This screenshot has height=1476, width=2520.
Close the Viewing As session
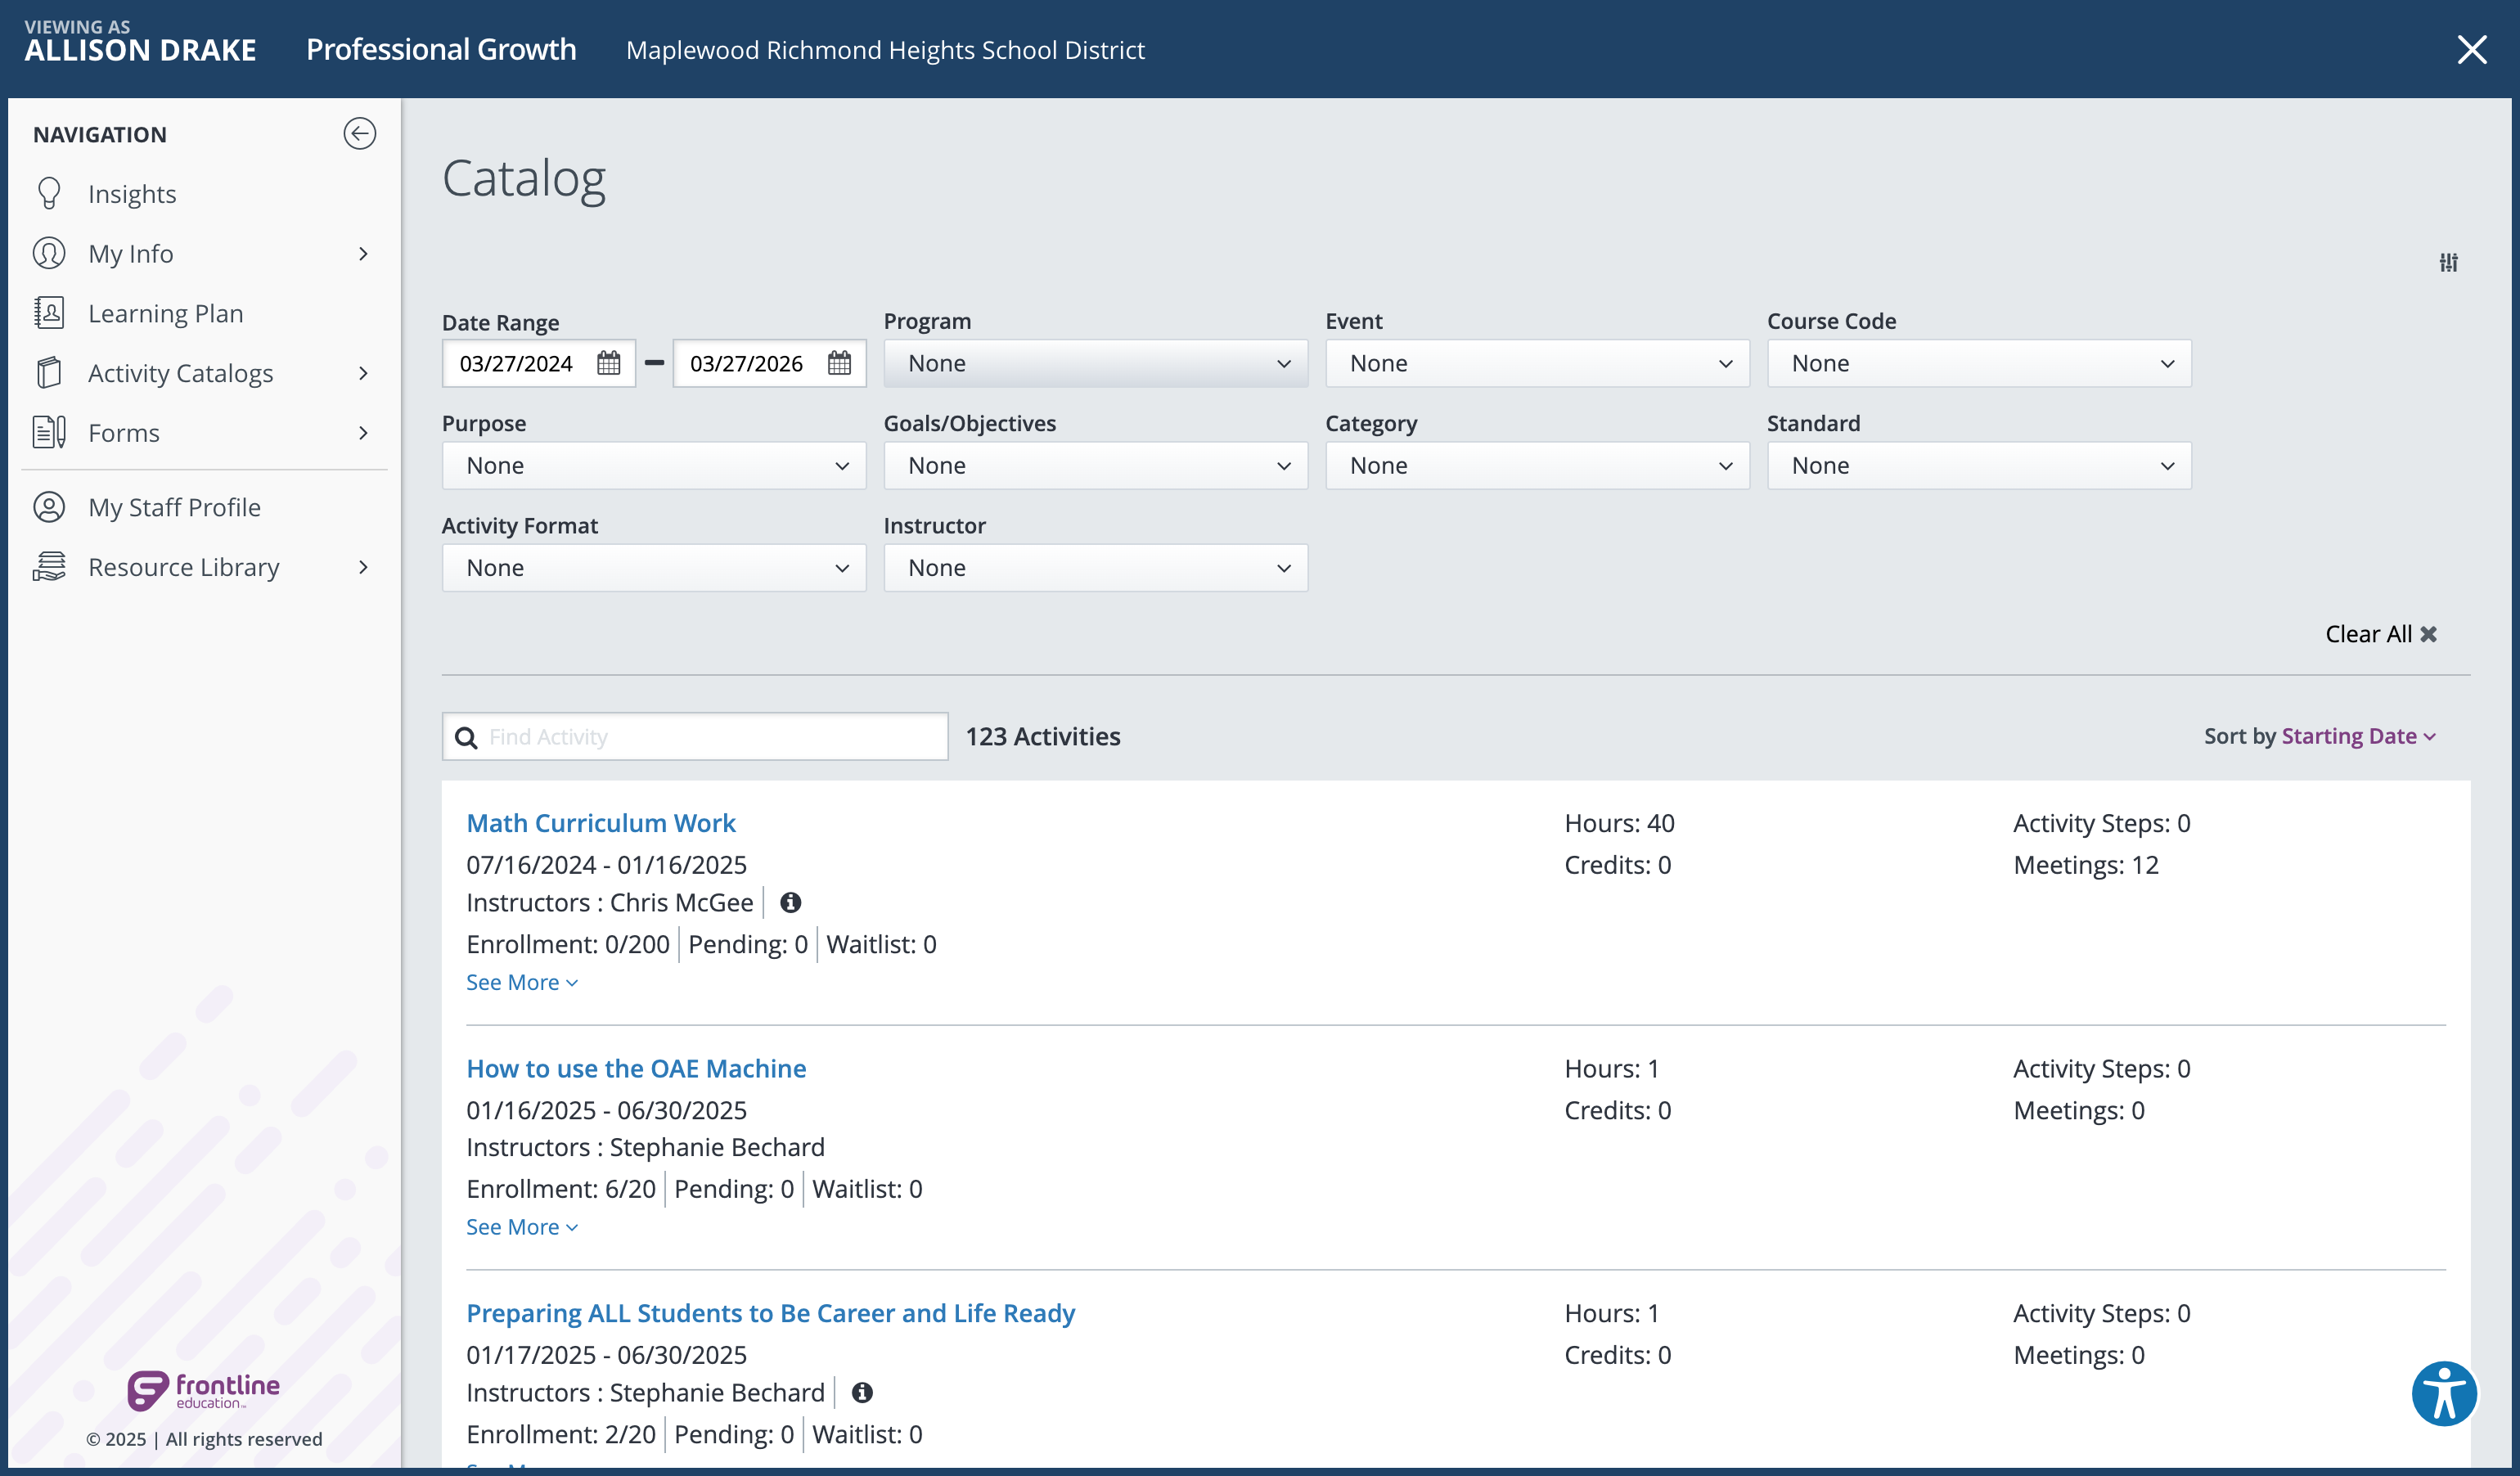2472,49
